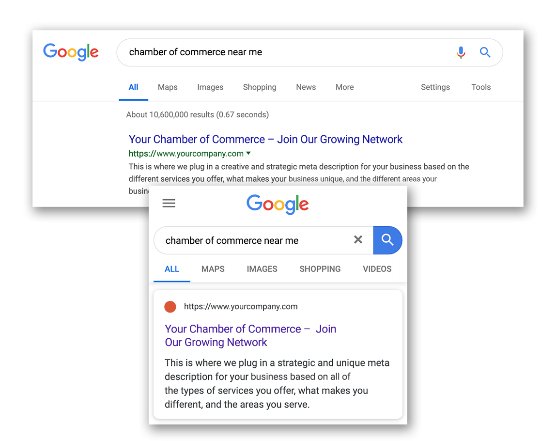Switch to the Maps results tab
This screenshot has height=441, width=556.
[x=167, y=87]
